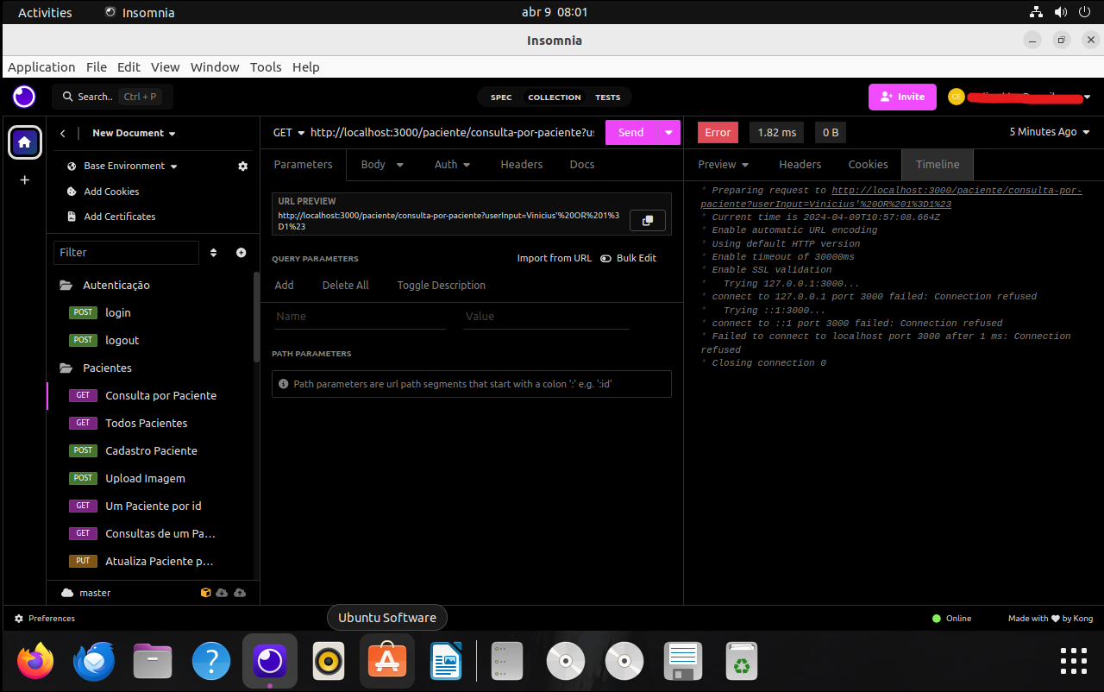
Task: Click the Add Certificates icon
Action: pos(72,217)
